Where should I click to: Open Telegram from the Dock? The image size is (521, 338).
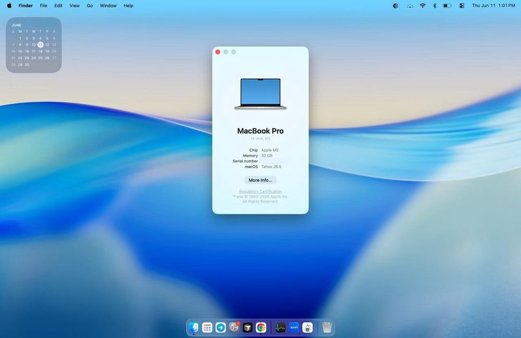[x=220, y=328]
